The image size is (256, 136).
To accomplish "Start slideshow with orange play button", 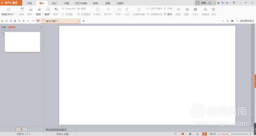I will coord(205,134).
